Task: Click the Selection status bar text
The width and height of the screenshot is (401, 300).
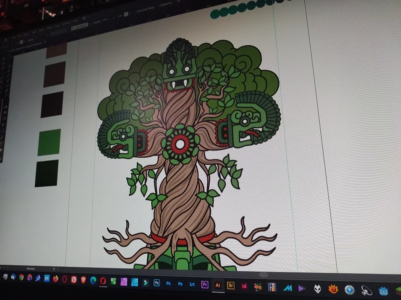Action: coord(30,268)
